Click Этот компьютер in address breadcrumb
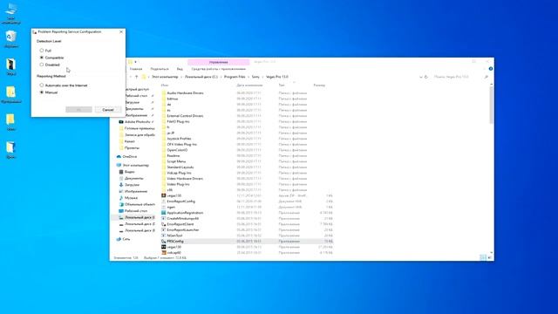 coord(165,77)
